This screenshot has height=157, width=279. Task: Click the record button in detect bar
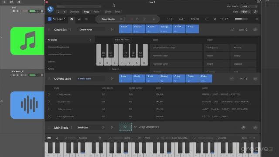click(x=131, y=19)
